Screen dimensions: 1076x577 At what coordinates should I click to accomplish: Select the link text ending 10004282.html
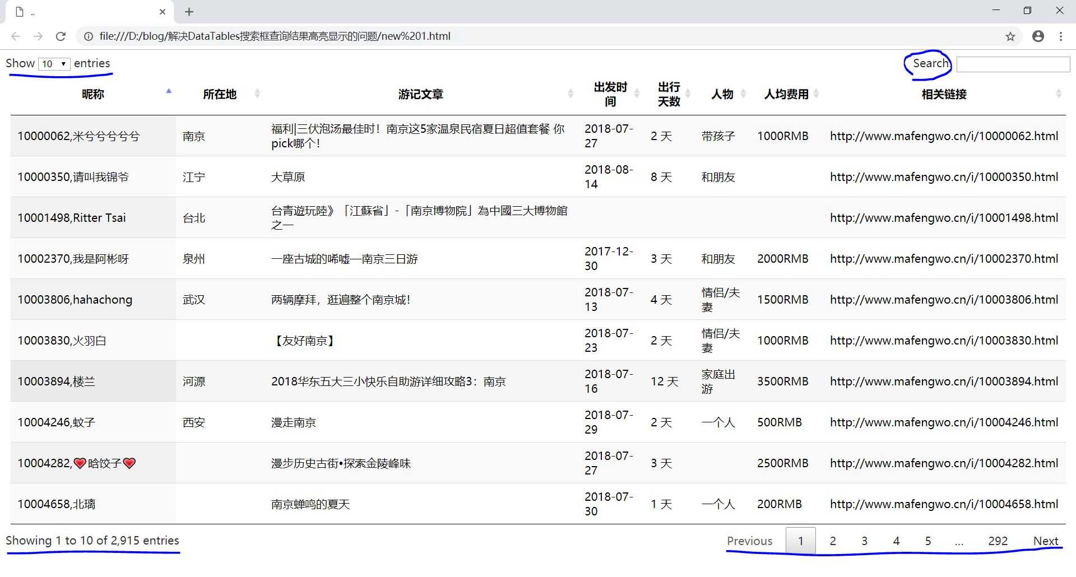click(944, 463)
